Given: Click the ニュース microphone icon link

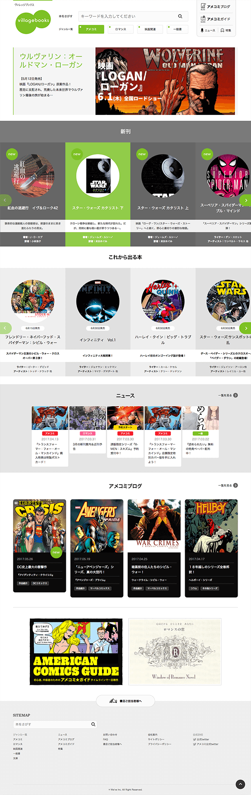Looking at the screenshot, I should click(x=208, y=30).
